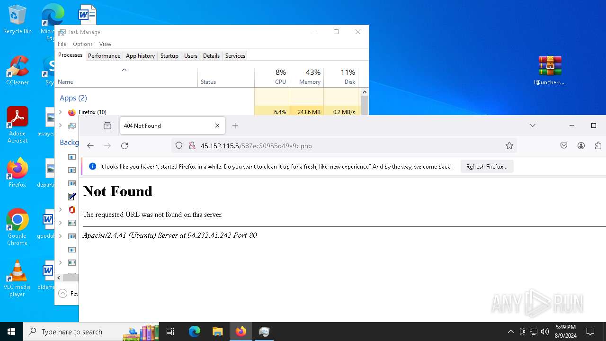This screenshot has width=606, height=341.
Task: Sort processes by Memory column
Action: point(306,77)
